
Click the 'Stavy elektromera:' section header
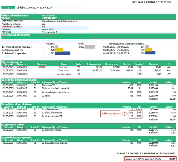click(12, 62)
